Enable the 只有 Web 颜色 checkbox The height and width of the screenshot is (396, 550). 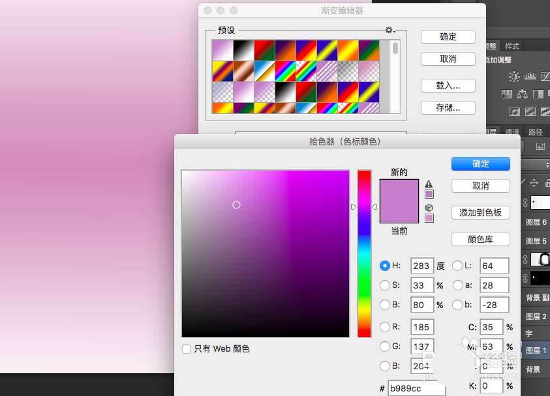click(187, 348)
